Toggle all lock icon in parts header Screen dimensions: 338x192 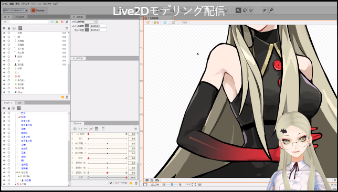coord(9,28)
